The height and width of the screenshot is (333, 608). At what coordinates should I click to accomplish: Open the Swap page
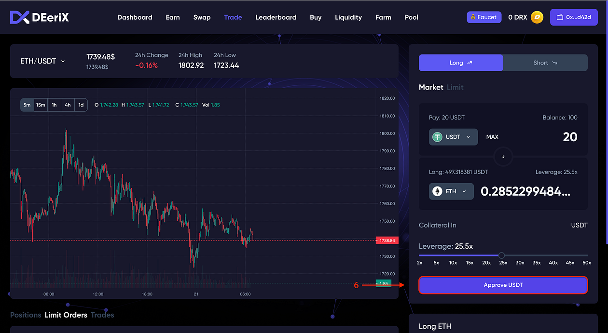coord(202,17)
